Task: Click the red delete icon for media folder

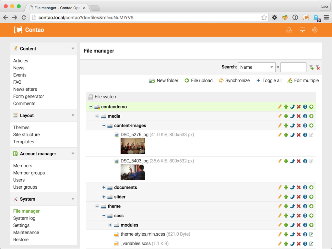Action: (x=299, y=116)
